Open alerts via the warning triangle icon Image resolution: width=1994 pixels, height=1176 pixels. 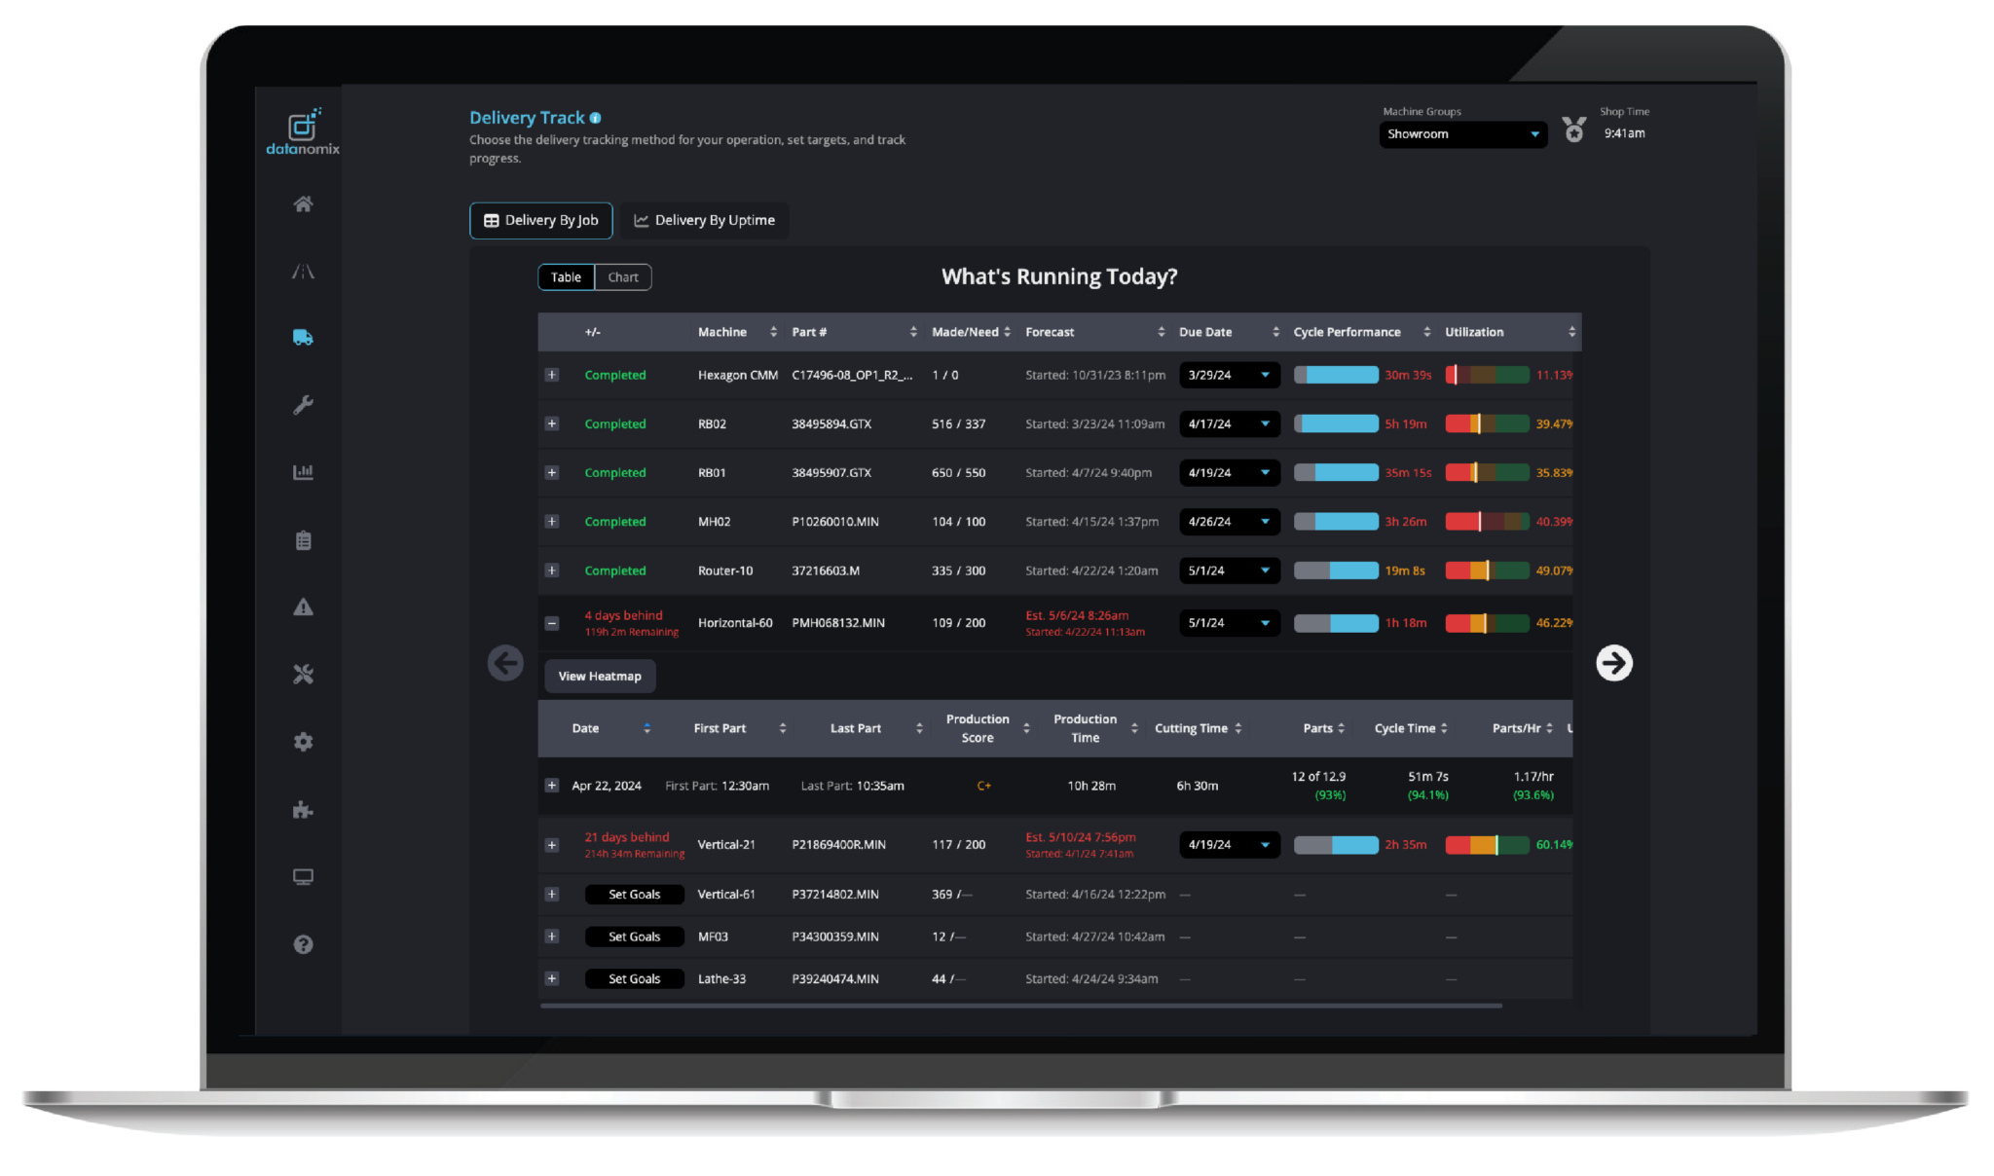coord(303,606)
